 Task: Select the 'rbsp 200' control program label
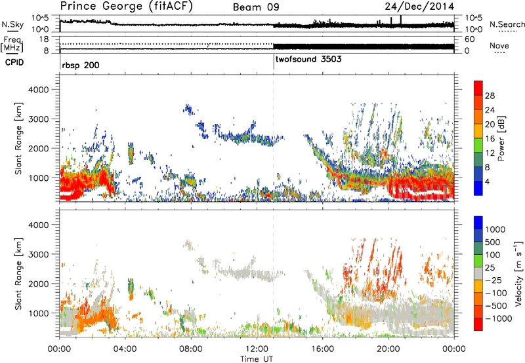click(81, 65)
